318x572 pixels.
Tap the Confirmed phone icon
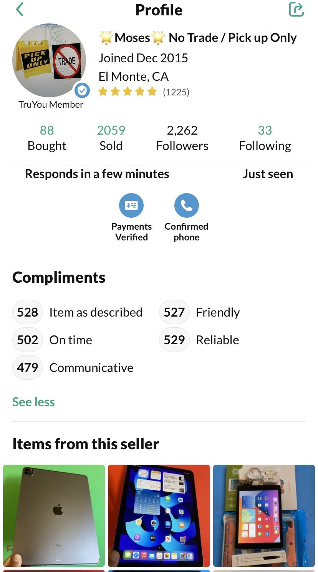[x=186, y=205]
